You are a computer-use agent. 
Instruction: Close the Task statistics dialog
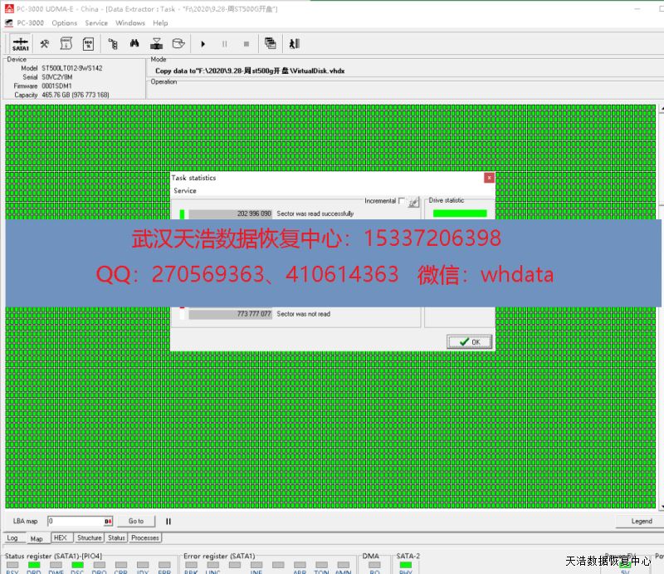tap(489, 178)
